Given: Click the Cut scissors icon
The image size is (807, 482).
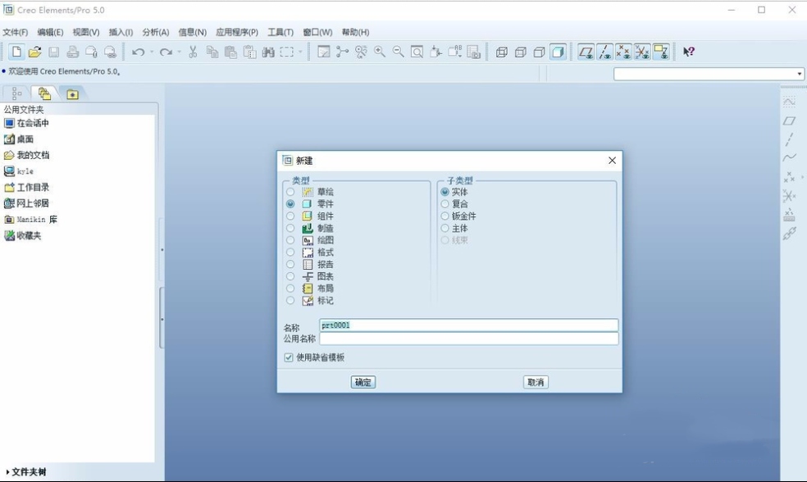Looking at the screenshot, I should [193, 52].
